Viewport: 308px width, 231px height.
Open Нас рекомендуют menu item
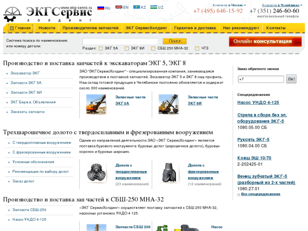[x=241, y=28]
